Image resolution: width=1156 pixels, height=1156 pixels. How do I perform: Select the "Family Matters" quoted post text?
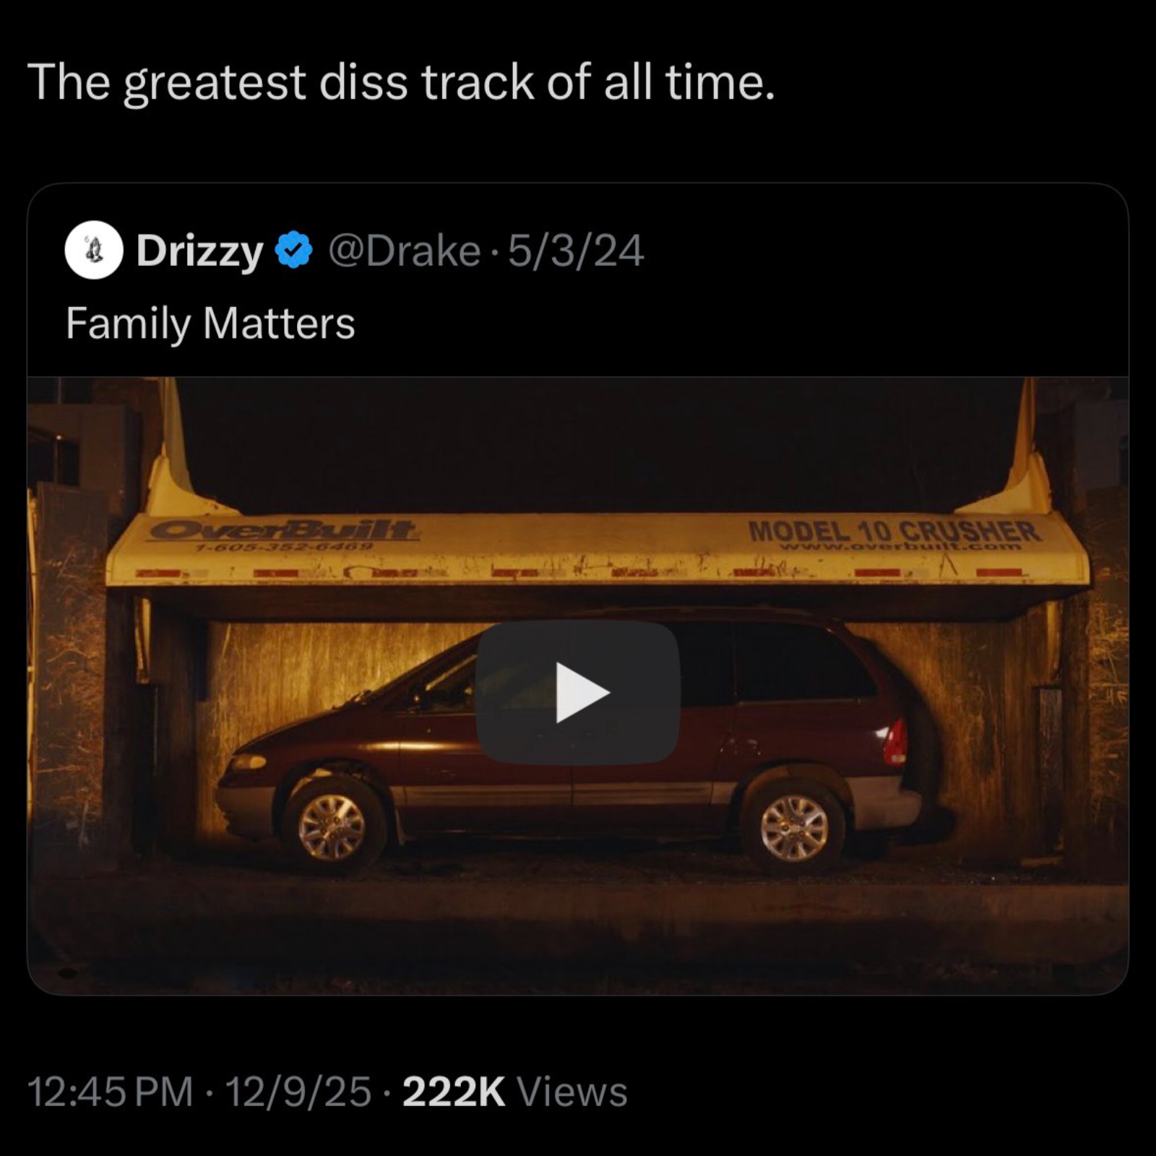210,322
